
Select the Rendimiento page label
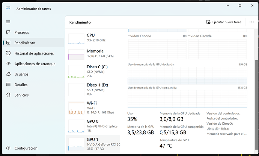tap(25, 43)
